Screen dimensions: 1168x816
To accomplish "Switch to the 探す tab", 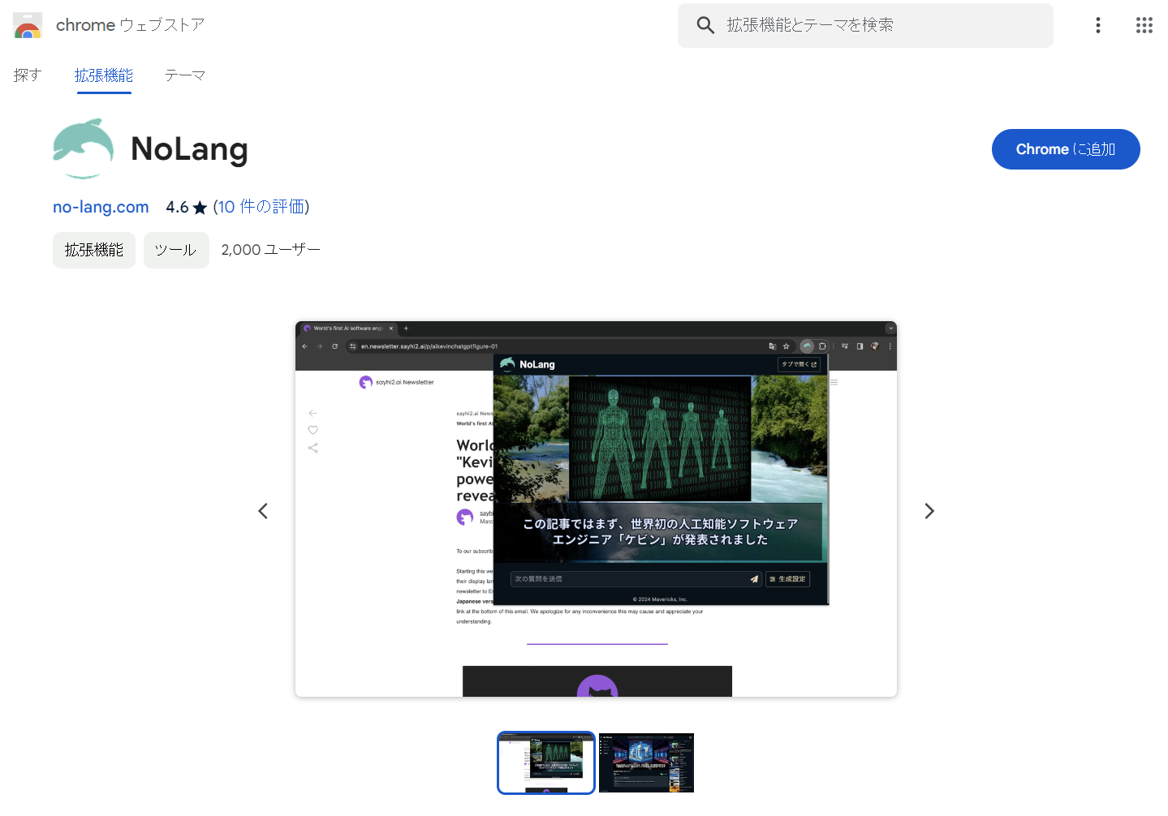I will click(x=27, y=75).
